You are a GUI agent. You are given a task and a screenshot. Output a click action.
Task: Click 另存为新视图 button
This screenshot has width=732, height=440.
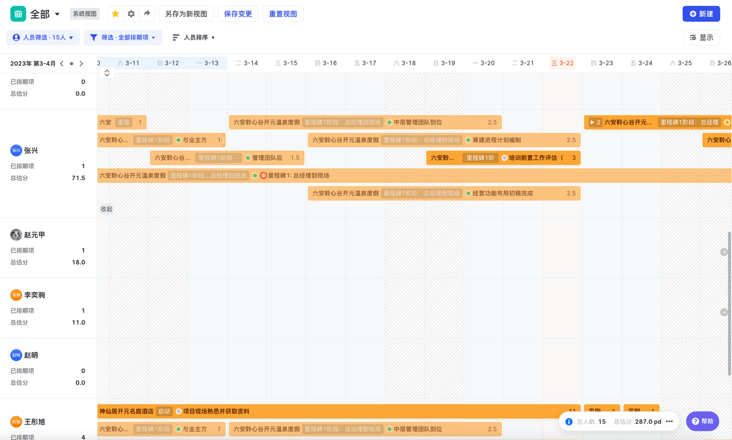tap(186, 14)
